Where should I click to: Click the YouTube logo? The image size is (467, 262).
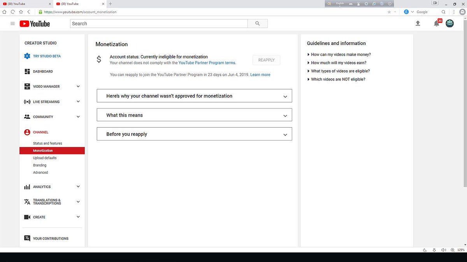[35, 24]
